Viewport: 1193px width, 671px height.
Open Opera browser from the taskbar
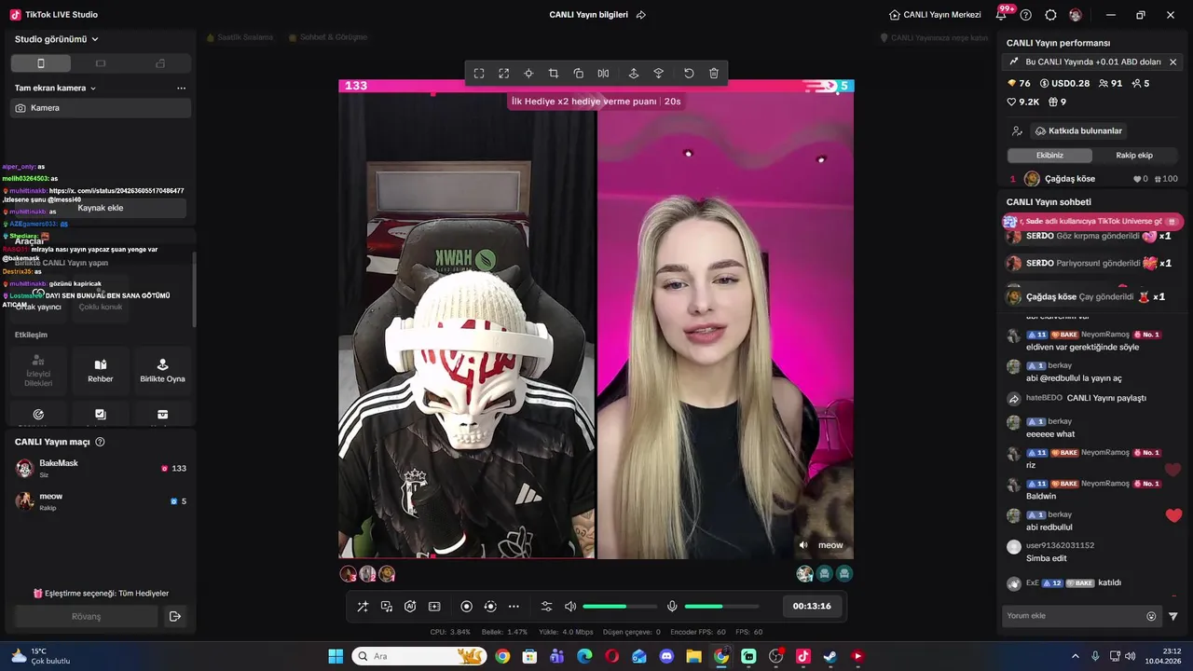pyautogui.click(x=611, y=656)
